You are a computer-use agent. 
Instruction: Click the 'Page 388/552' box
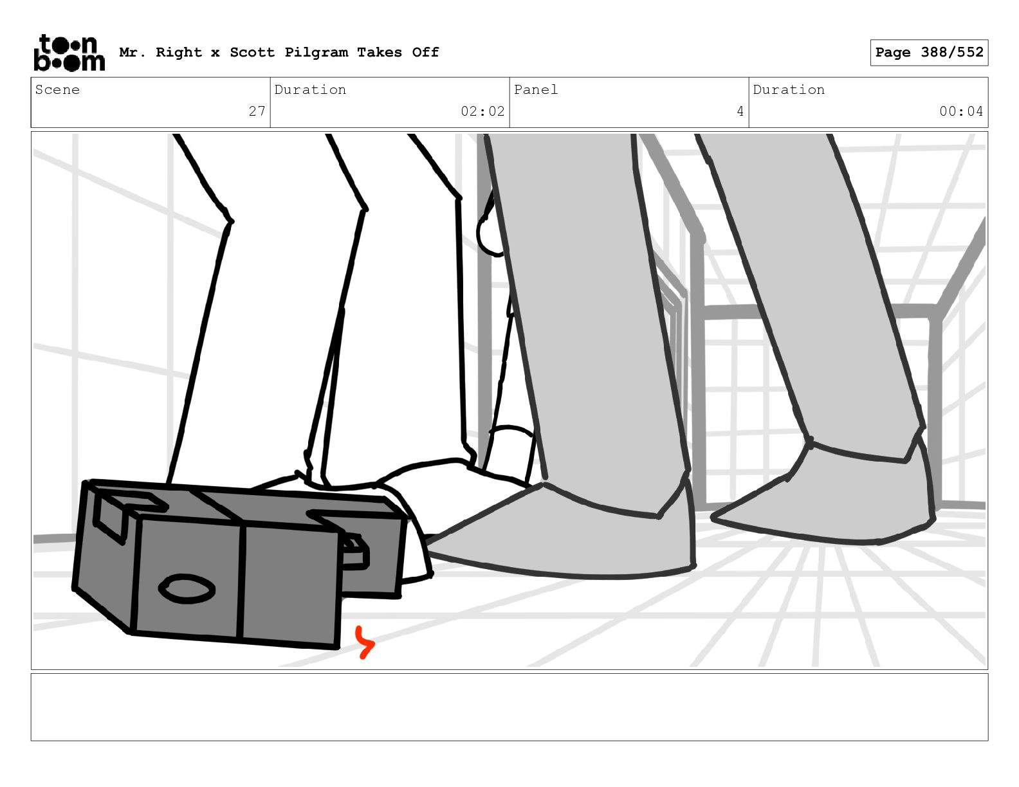(929, 53)
